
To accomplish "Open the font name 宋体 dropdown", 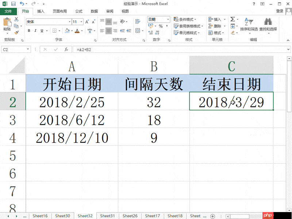I will 69,22.
